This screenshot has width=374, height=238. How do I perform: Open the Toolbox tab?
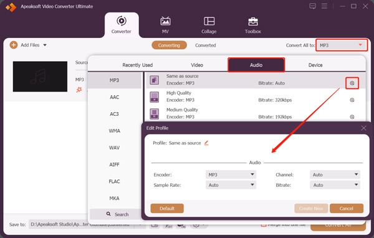click(x=253, y=25)
